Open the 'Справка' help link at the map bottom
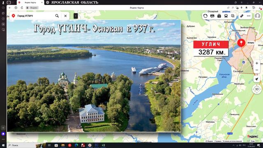 218,141
